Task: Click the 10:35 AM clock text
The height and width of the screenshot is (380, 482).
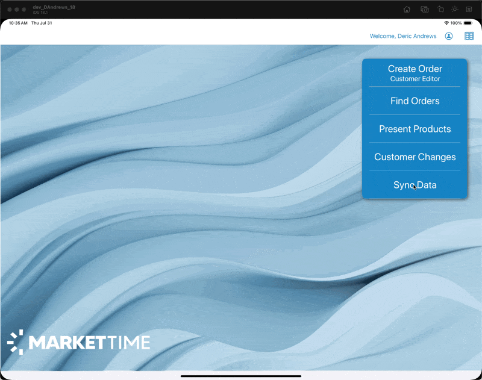Action: click(18, 23)
